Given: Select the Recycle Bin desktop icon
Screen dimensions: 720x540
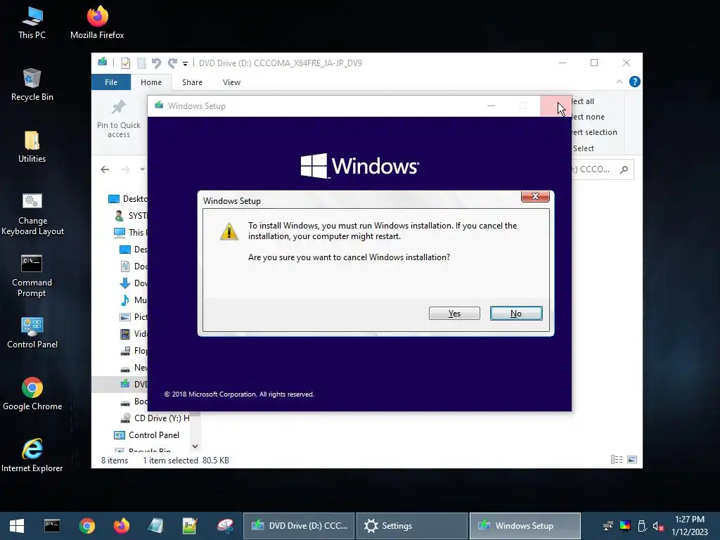Looking at the screenshot, I should click(x=32, y=84).
